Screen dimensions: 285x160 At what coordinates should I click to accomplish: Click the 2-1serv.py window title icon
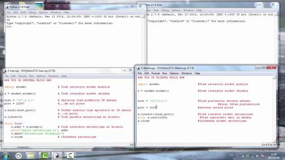(x=5, y=71)
